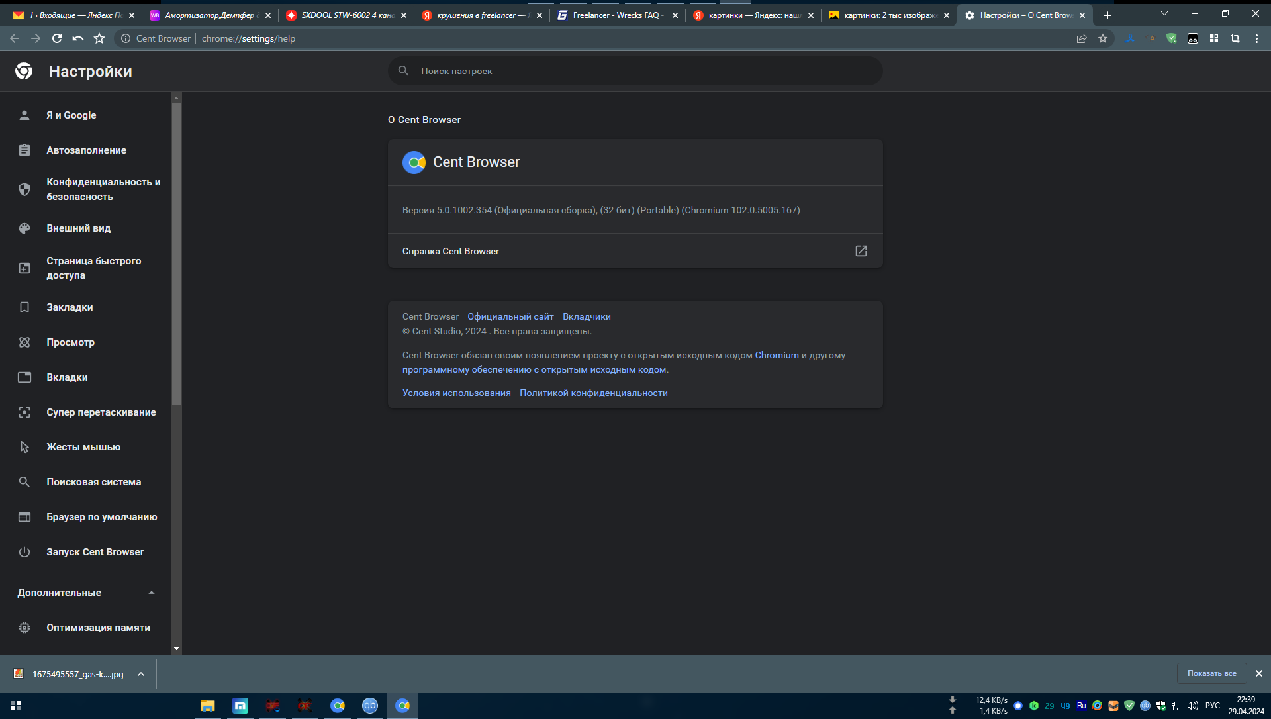Open the browser three-dot menu
Screen dimensions: 1271x719
[1256, 38]
